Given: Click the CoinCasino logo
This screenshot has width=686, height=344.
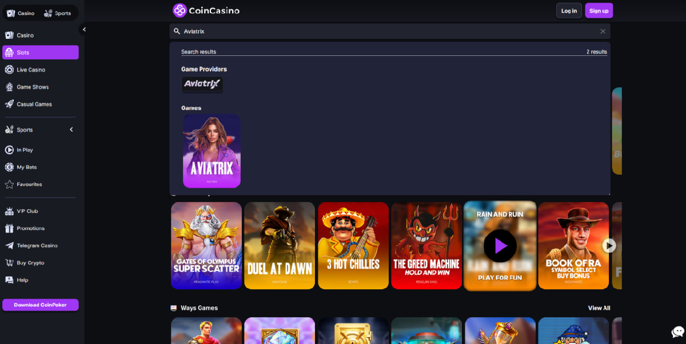Looking at the screenshot, I should point(206,10).
